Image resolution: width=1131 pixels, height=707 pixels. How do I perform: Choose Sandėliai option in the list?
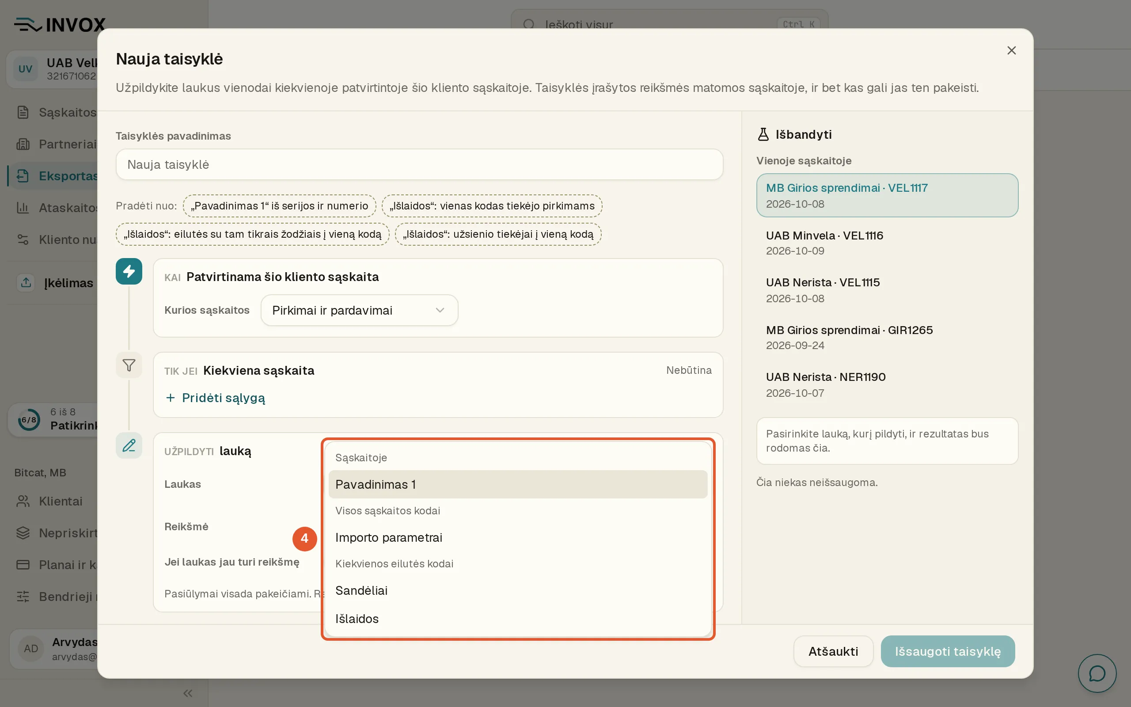pos(518,591)
